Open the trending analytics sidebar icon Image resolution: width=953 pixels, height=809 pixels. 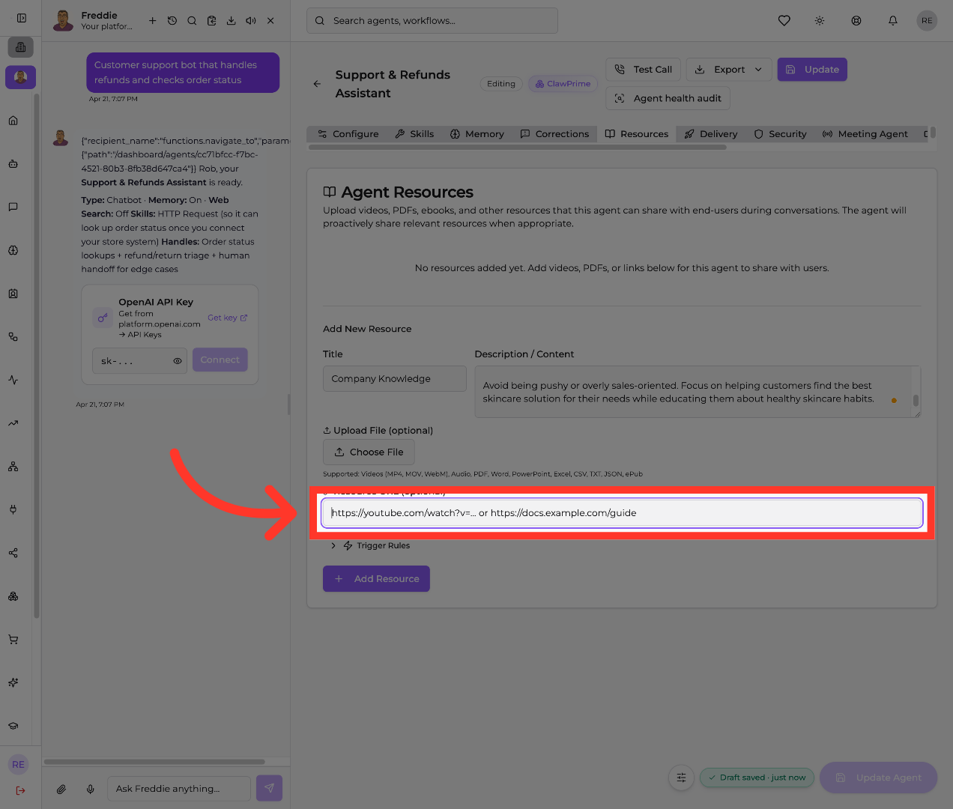pyautogui.click(x=13, y=423)
